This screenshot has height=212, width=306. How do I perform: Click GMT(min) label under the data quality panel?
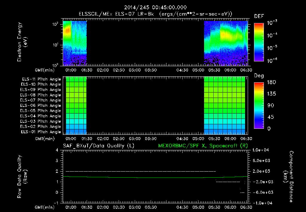tap(45, 207)
